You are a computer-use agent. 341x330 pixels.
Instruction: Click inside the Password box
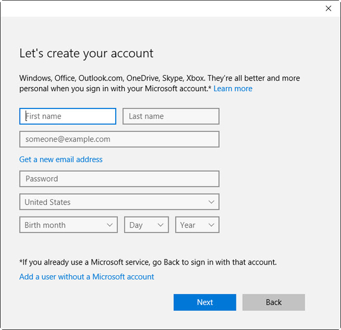click(119, 179)
